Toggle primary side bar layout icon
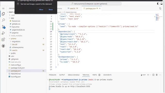Image resolution: width=165 pixels, height=93 pixels. pyautogui.click(x=158, y=4)
